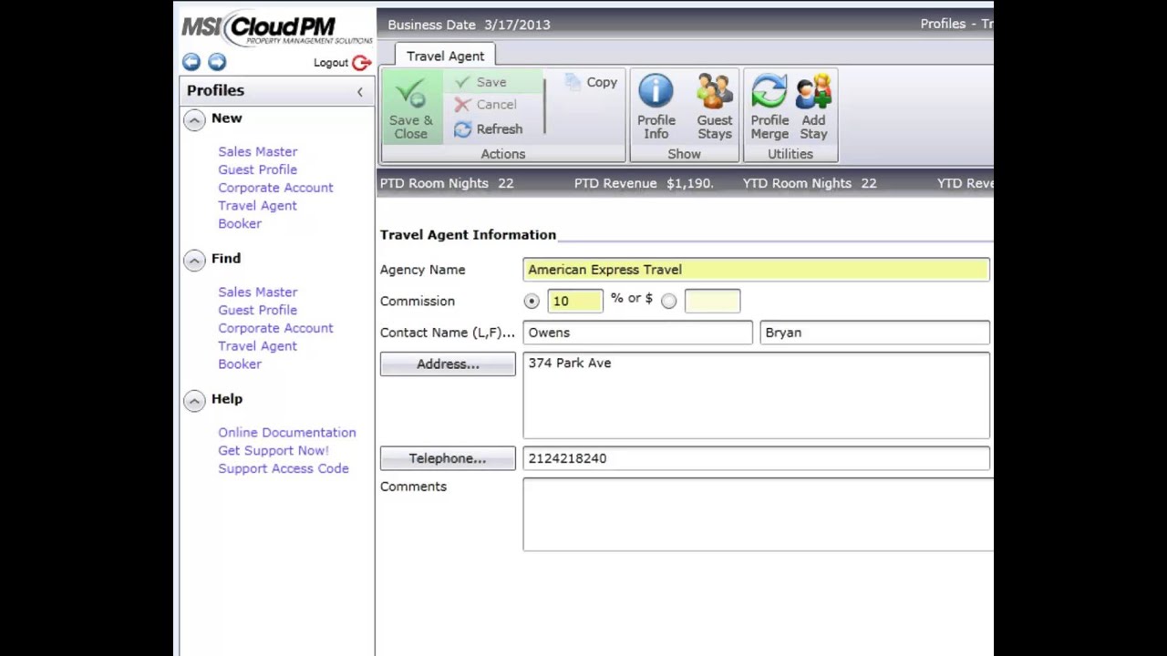1167x656 pixels.
Task: Click the Comments text box
Action: [x=758, y=515]
